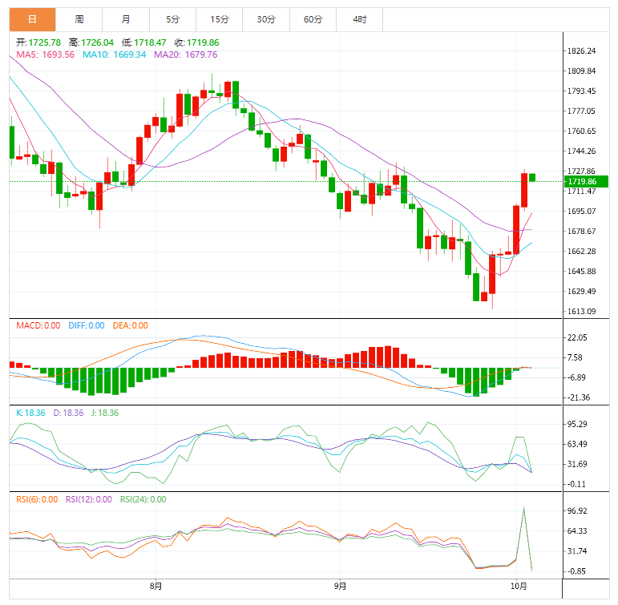Open the 4时 four-hour tab
This screenshot has height=605, width=618.
coord(359,19)
